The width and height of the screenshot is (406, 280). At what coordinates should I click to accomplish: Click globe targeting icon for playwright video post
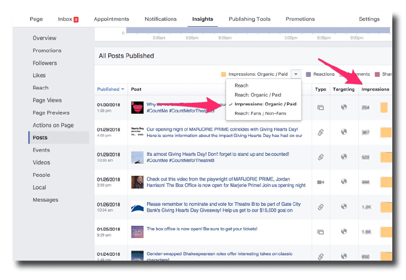[344, 182]
